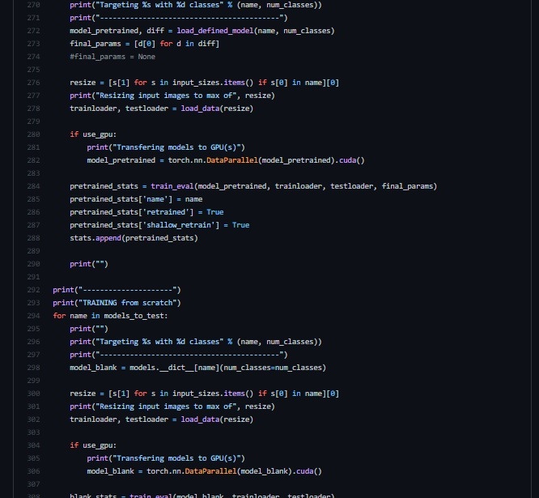Click 'if use_gpu:' on line 280
The width and height of the screenshot is (539, 498).
pos(93,134)
